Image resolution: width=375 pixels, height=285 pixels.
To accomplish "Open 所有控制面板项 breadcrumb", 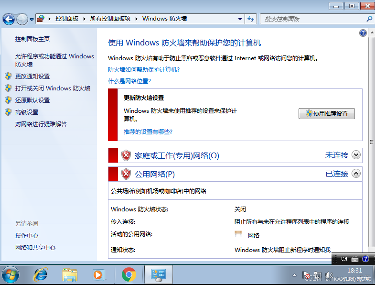I will tap(110, 19).
